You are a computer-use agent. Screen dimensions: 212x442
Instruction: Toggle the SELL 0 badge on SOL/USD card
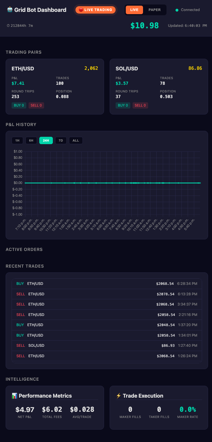pyautogui.click(x=140, y=105)
